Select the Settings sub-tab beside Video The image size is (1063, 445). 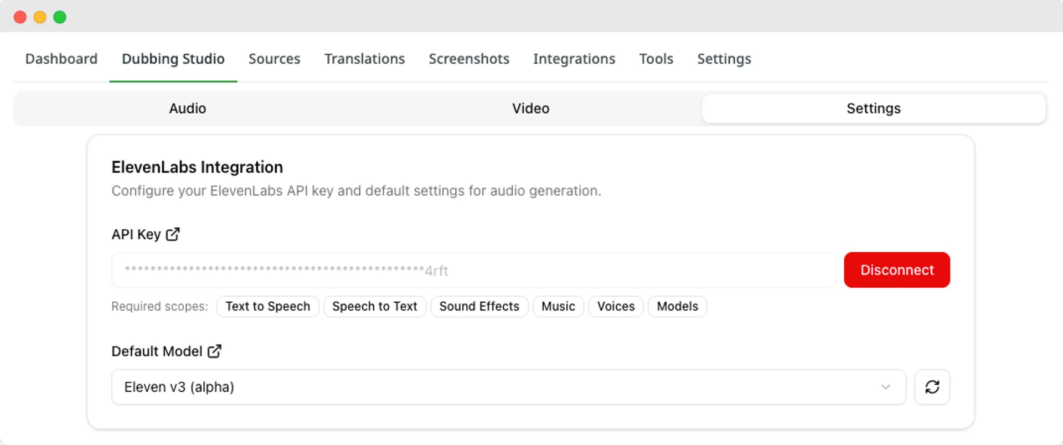click(x=873, y=108)
